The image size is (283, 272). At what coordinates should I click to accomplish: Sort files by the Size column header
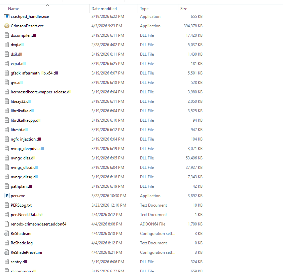click(184, 9)
